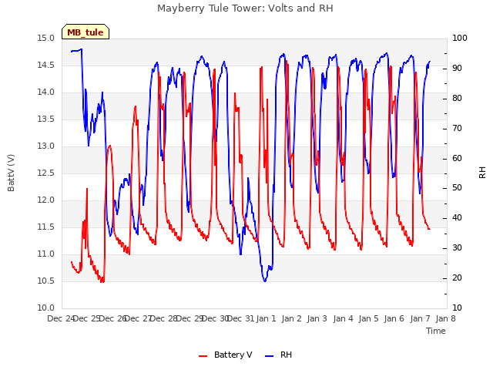The image size is (493, 370).
Task: Click the 'Jan 6' date tick label
Action: point(394,319)
